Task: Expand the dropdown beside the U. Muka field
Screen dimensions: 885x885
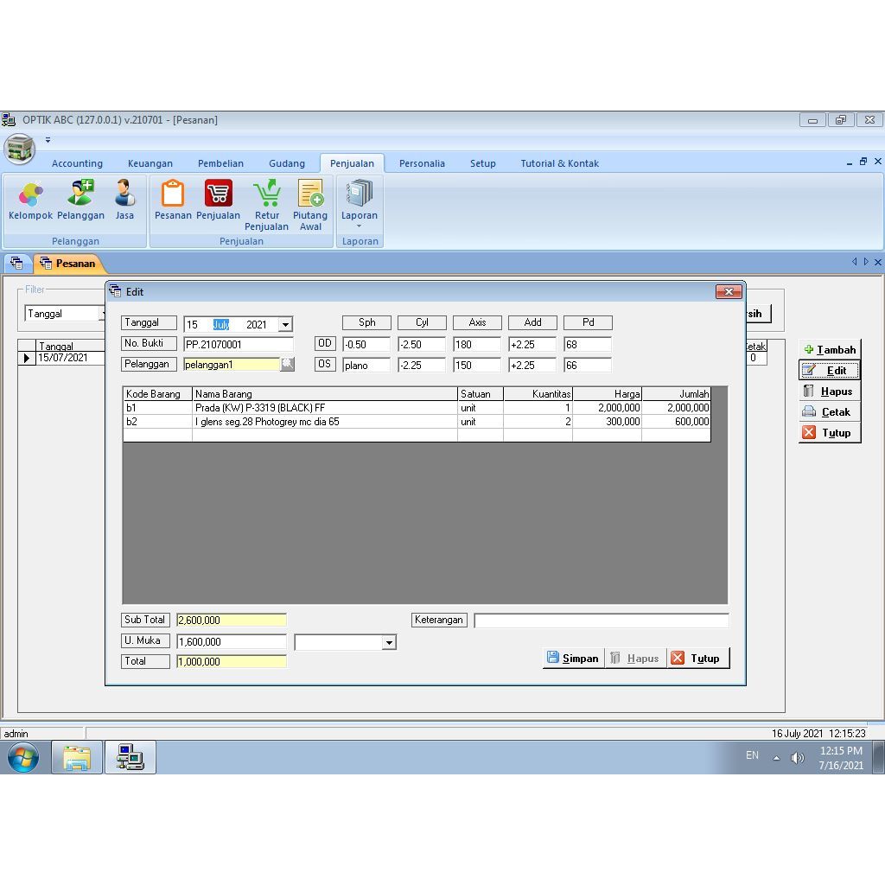Action: coord(389,642)
